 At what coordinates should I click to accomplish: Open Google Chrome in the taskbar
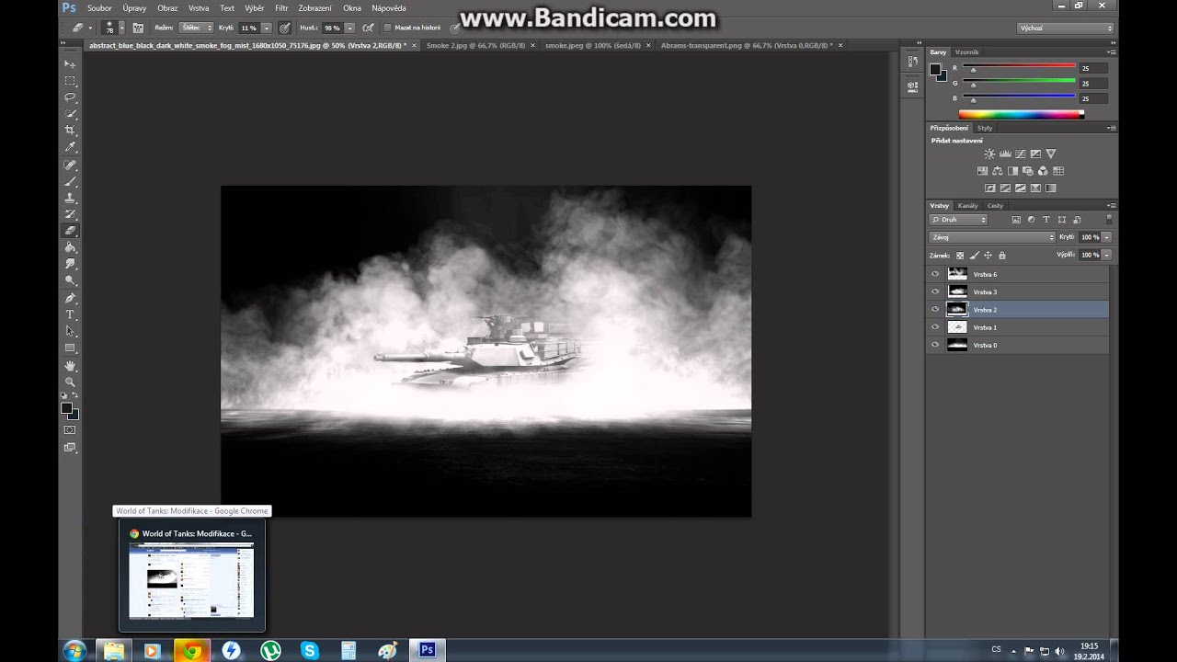[x=191, y=650]
